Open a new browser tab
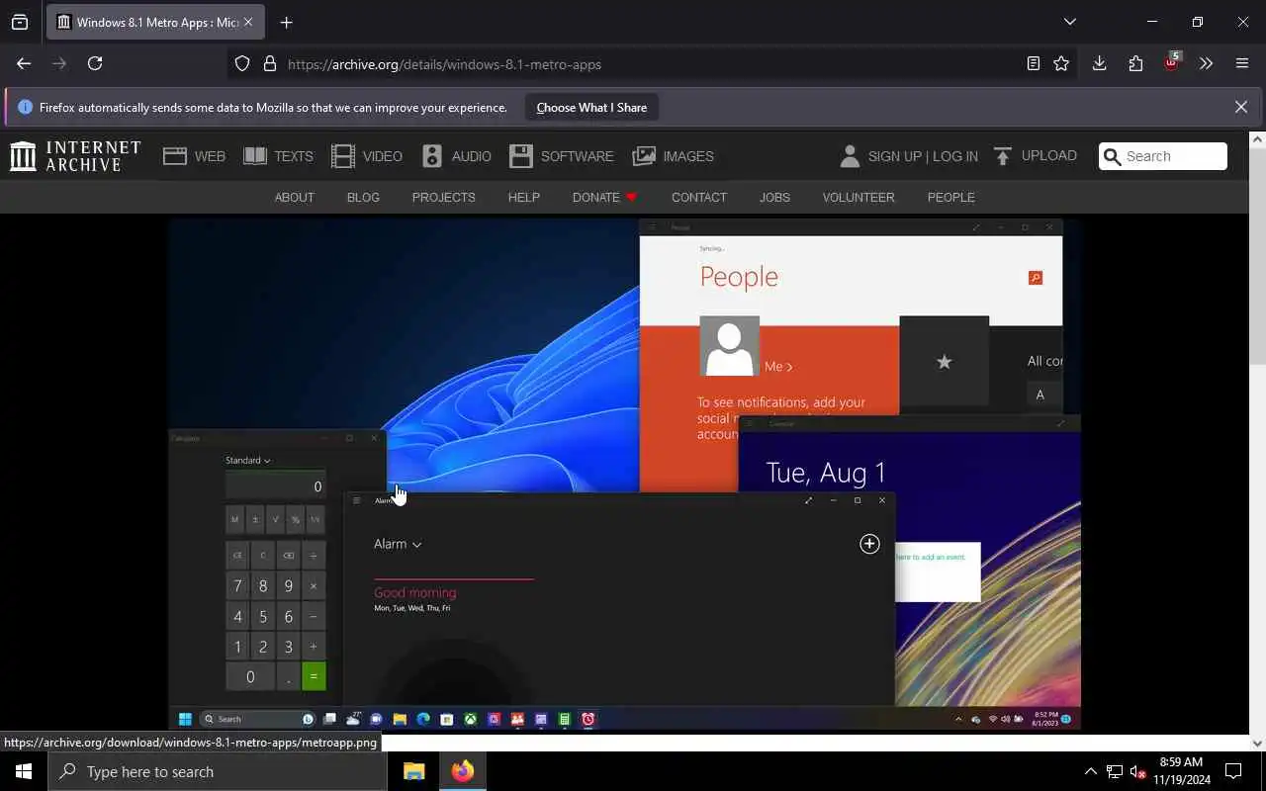1266x791 pixels. click(x=286, y=22)
